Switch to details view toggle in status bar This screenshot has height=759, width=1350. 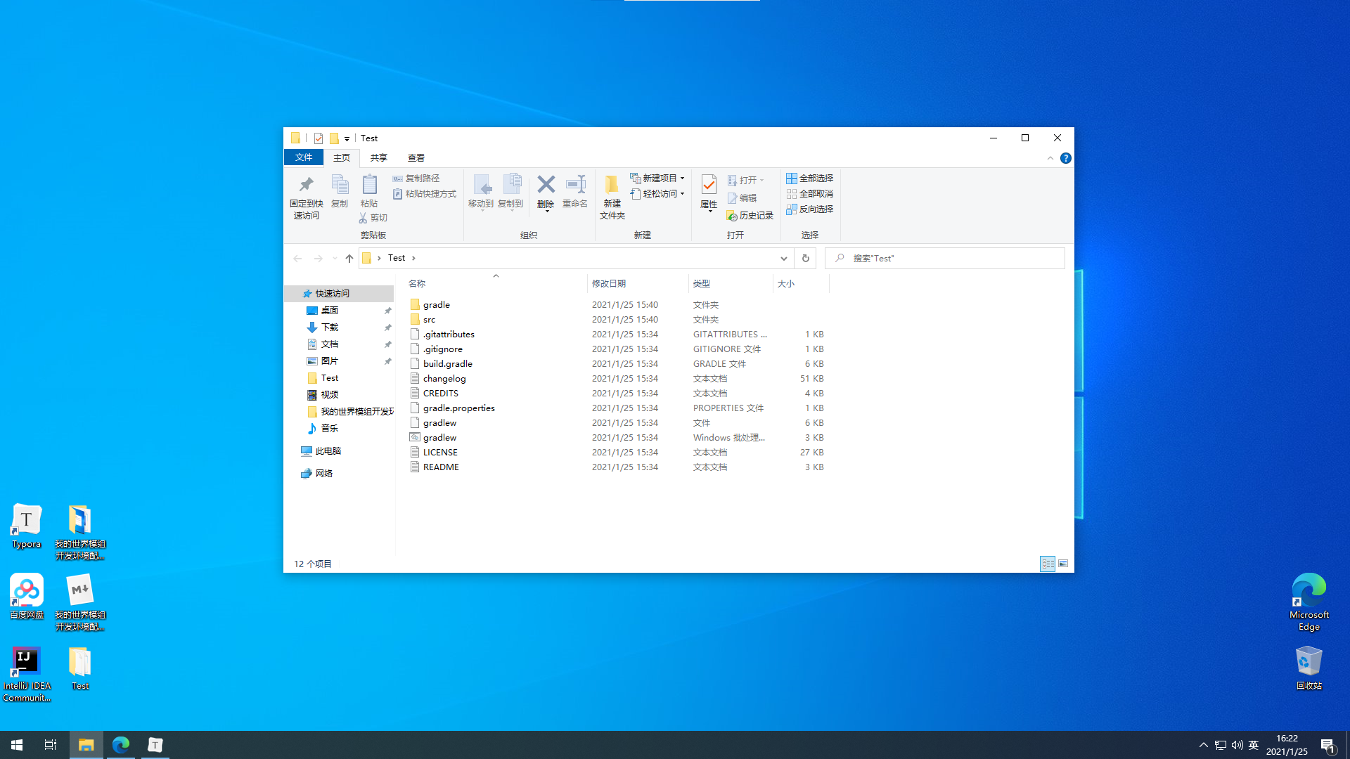pos(1048,564)
